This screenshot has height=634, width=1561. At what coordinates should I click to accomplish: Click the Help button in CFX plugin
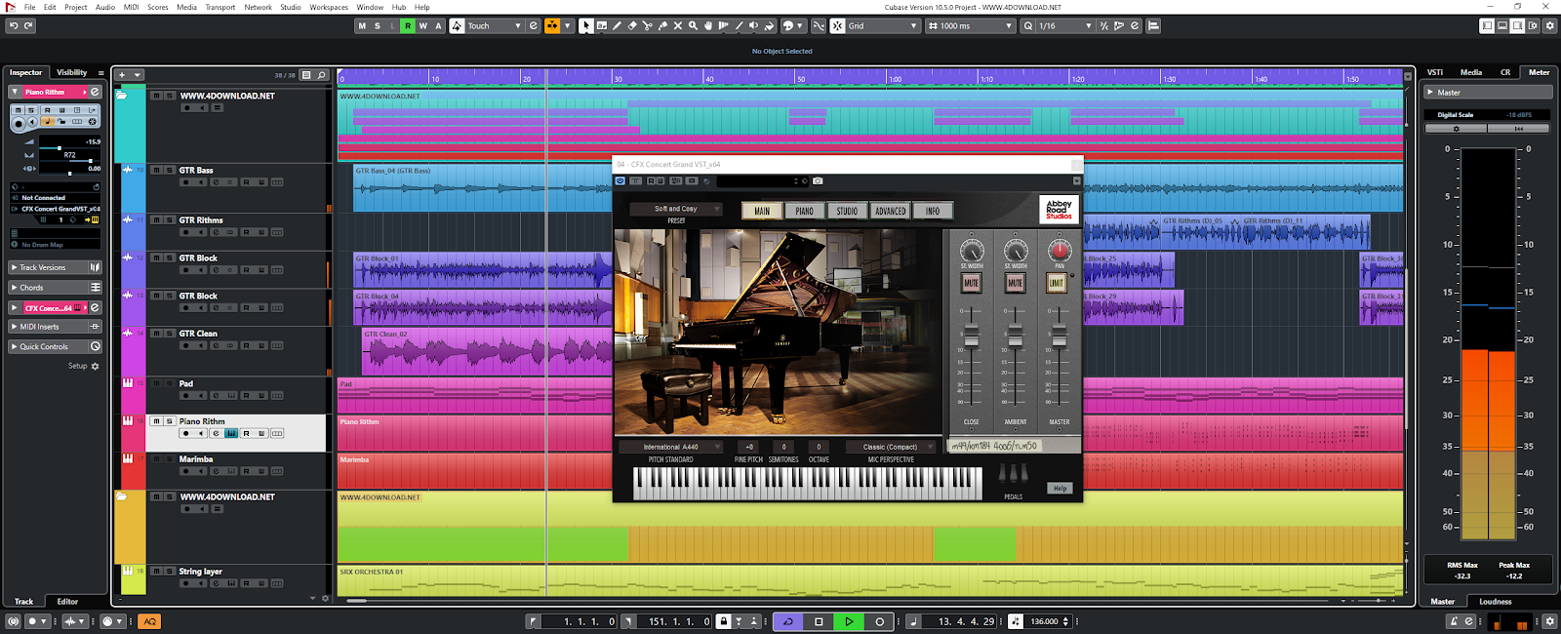1060,488
